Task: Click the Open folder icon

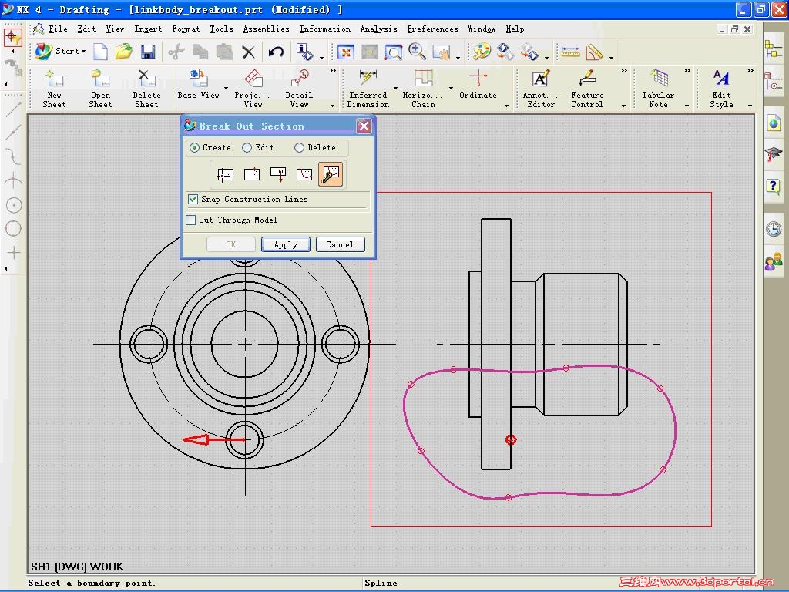Action: click(124, 52)
